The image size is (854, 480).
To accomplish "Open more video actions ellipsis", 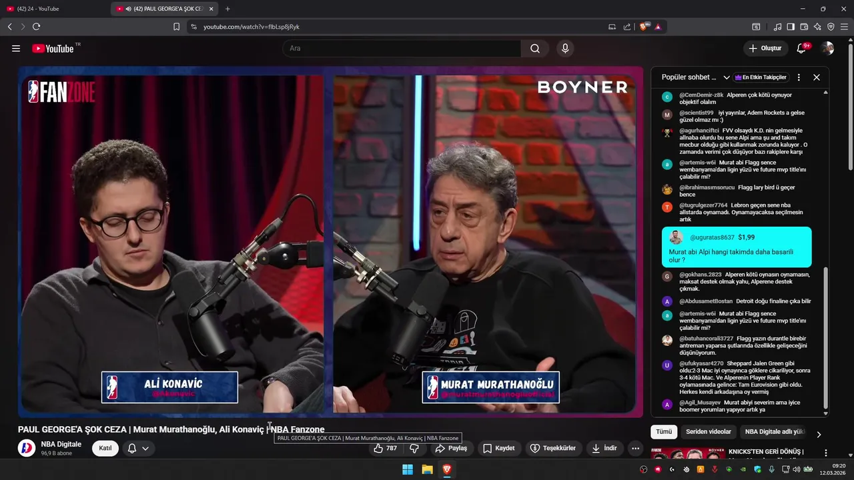I will (635, 448).
